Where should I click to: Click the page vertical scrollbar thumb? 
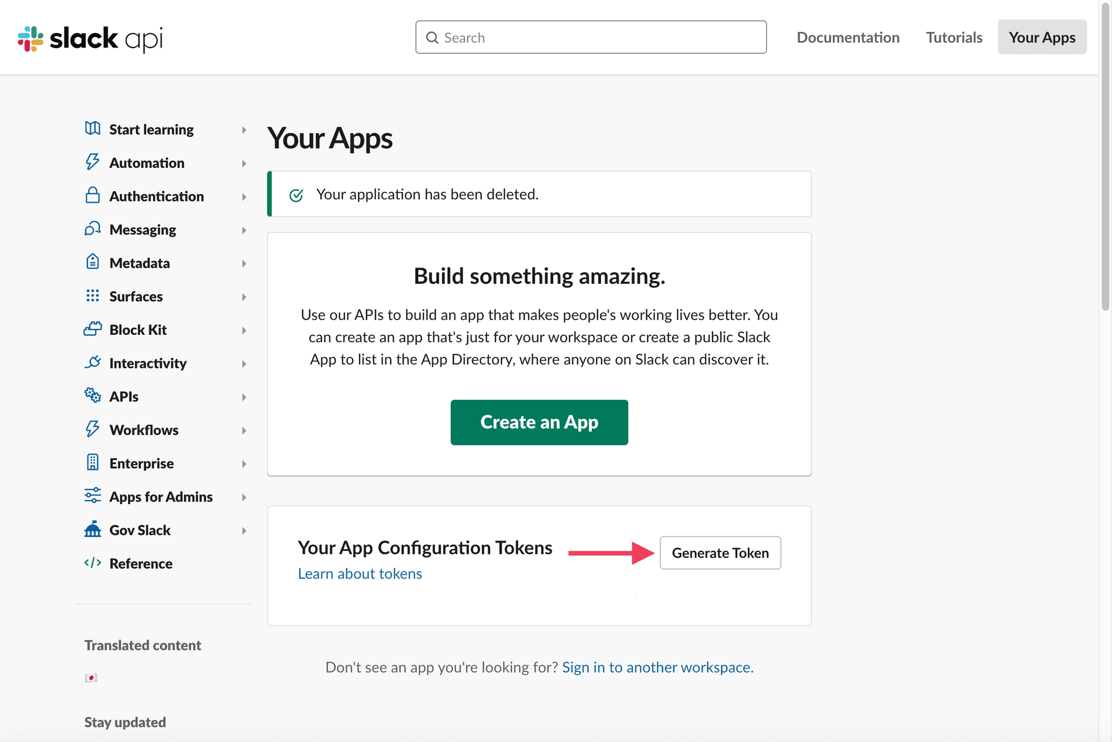click(1105, 156)
